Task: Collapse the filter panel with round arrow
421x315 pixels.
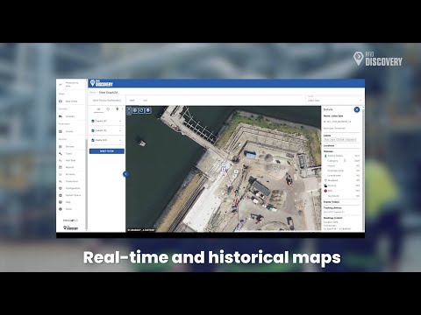Action: coord(125,174)
